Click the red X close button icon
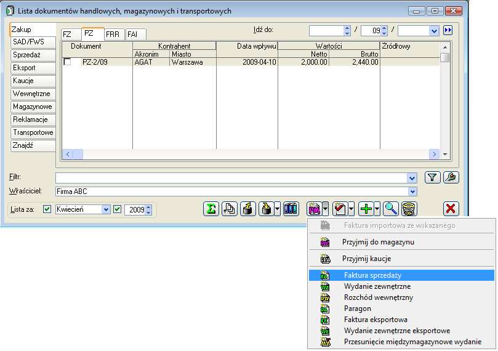The height and width of the screenshot is (351, 498). 451,209
